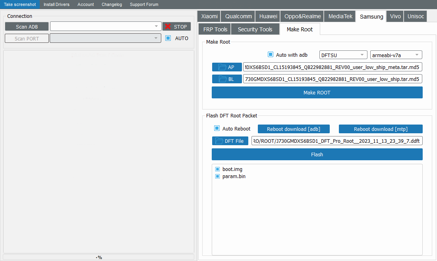The width and height of the screenshot is (437, 261).
Task: Expand the DFTSU root method dropdown
Action: click(x=343, y=55)
